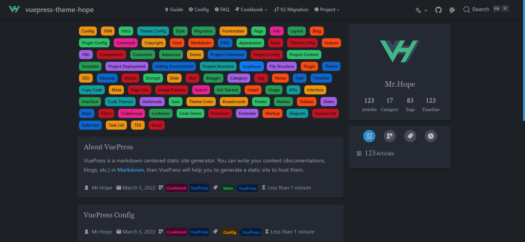Click Cookbook category in About VuePress article

point(177,188)
